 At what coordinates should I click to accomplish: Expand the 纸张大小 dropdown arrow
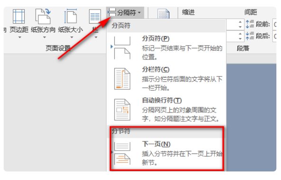[72, 38]
